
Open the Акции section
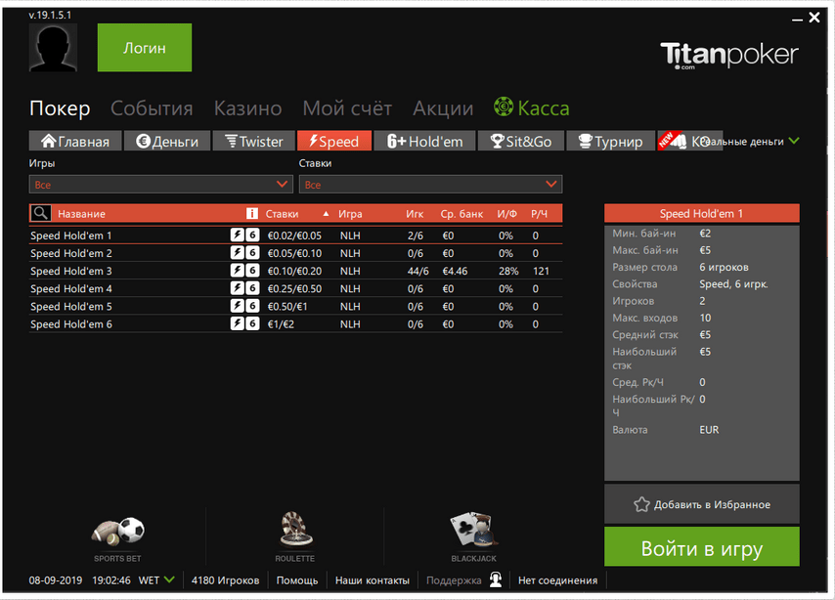pos(443,108)
